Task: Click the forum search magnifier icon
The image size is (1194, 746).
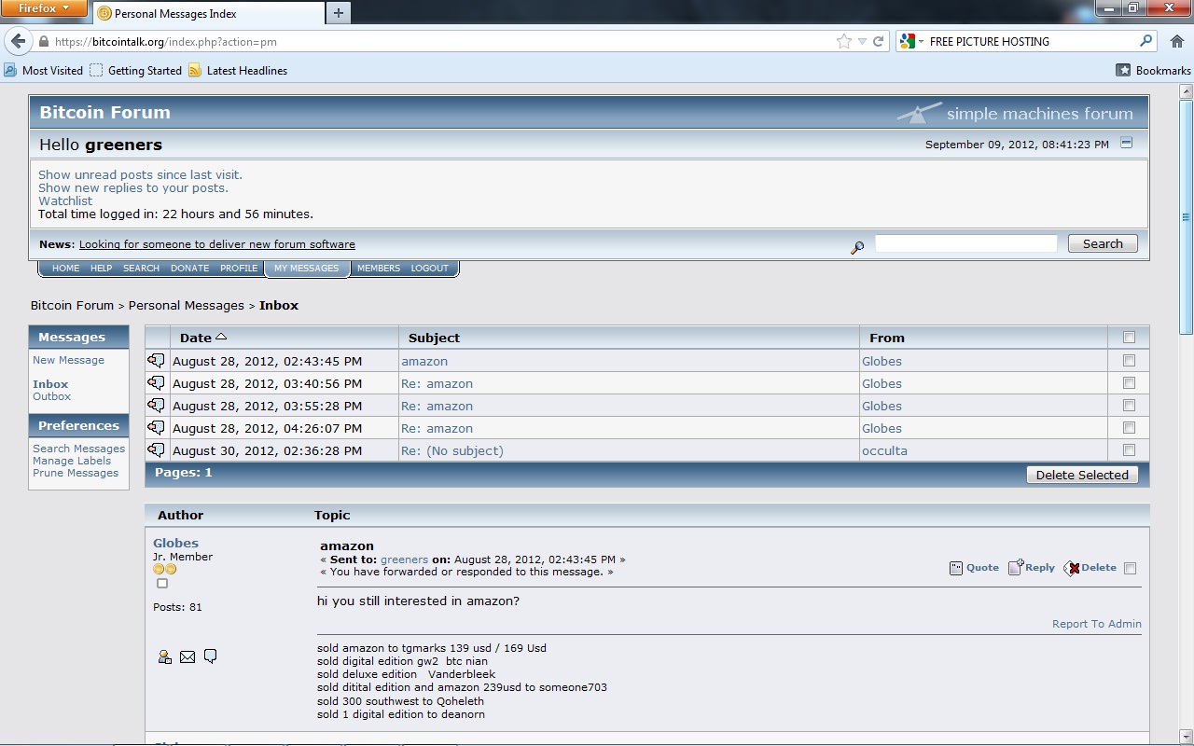Action: pos(857,247)
